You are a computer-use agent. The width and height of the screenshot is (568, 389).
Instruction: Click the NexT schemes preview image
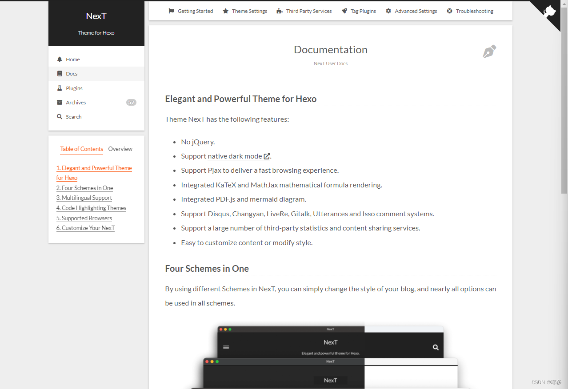tap(331, 355)
